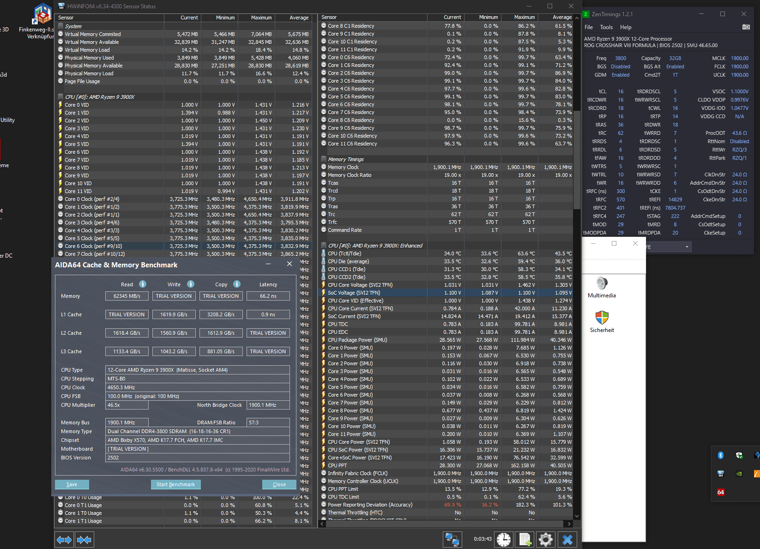Click DRAM:FSB Ratio field 57:3

click(268, 422)
